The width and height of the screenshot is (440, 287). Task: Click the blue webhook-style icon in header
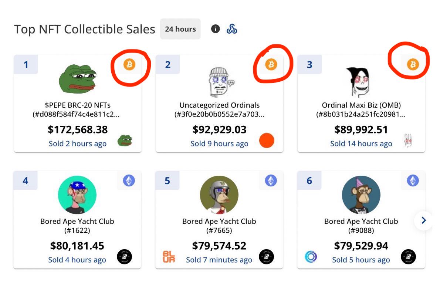click(232, 29)
